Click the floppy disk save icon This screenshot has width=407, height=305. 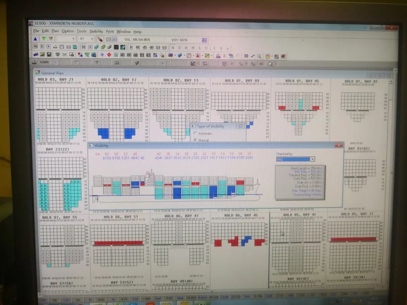(x=49, y=54)
